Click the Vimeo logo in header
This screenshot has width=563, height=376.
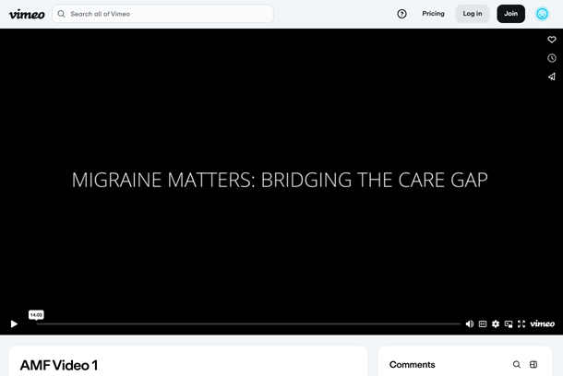(27, 14)
